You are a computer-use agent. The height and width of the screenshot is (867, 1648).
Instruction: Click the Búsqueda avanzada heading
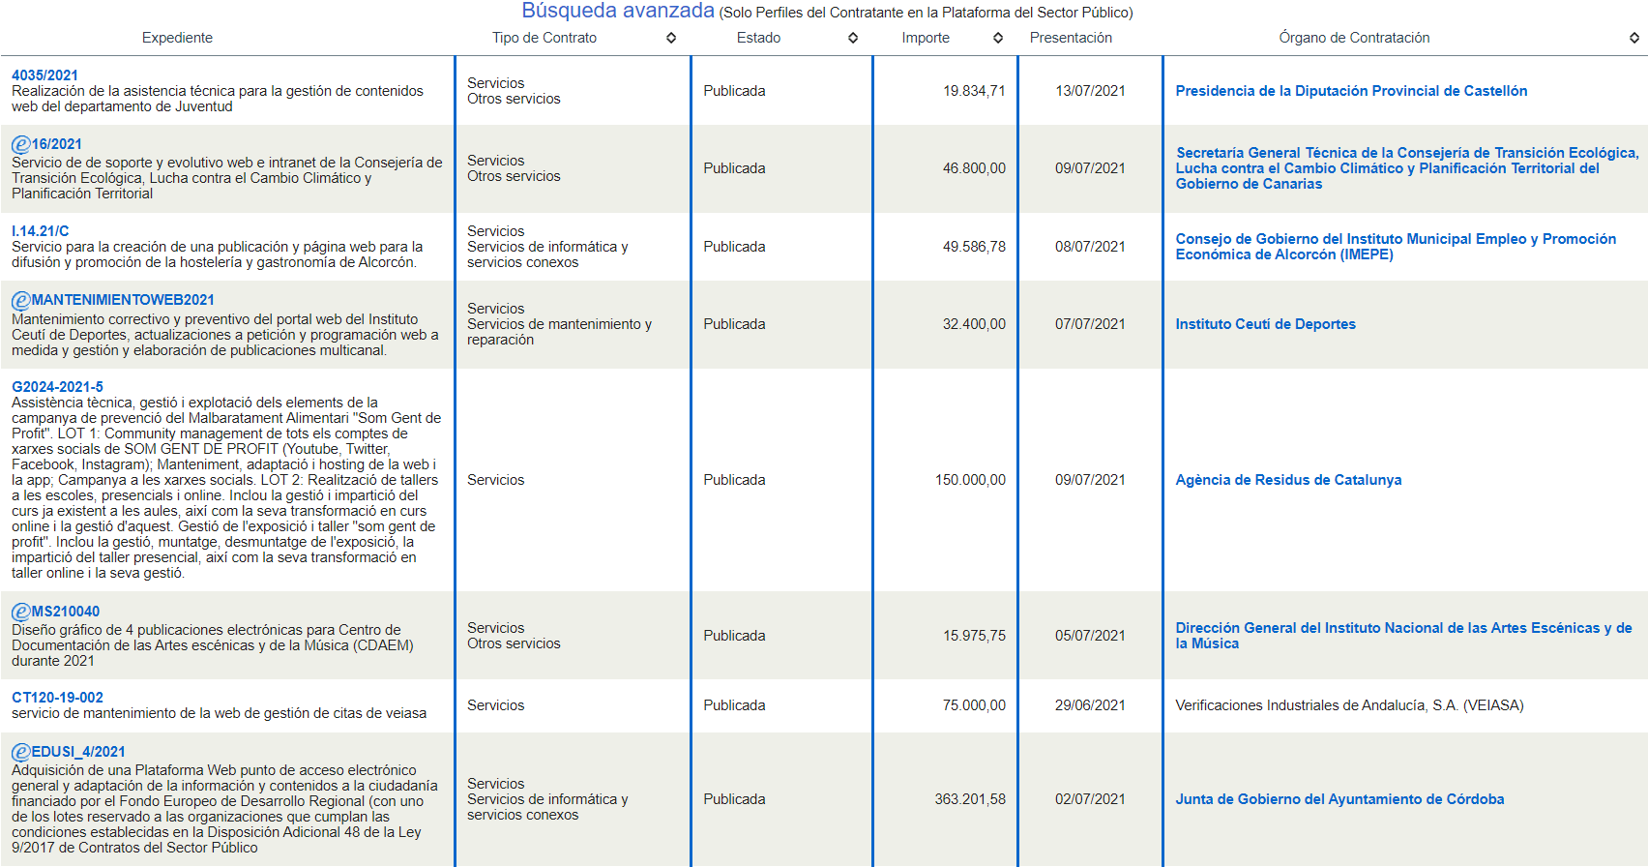pyautogui.click(x=618, y=12)
